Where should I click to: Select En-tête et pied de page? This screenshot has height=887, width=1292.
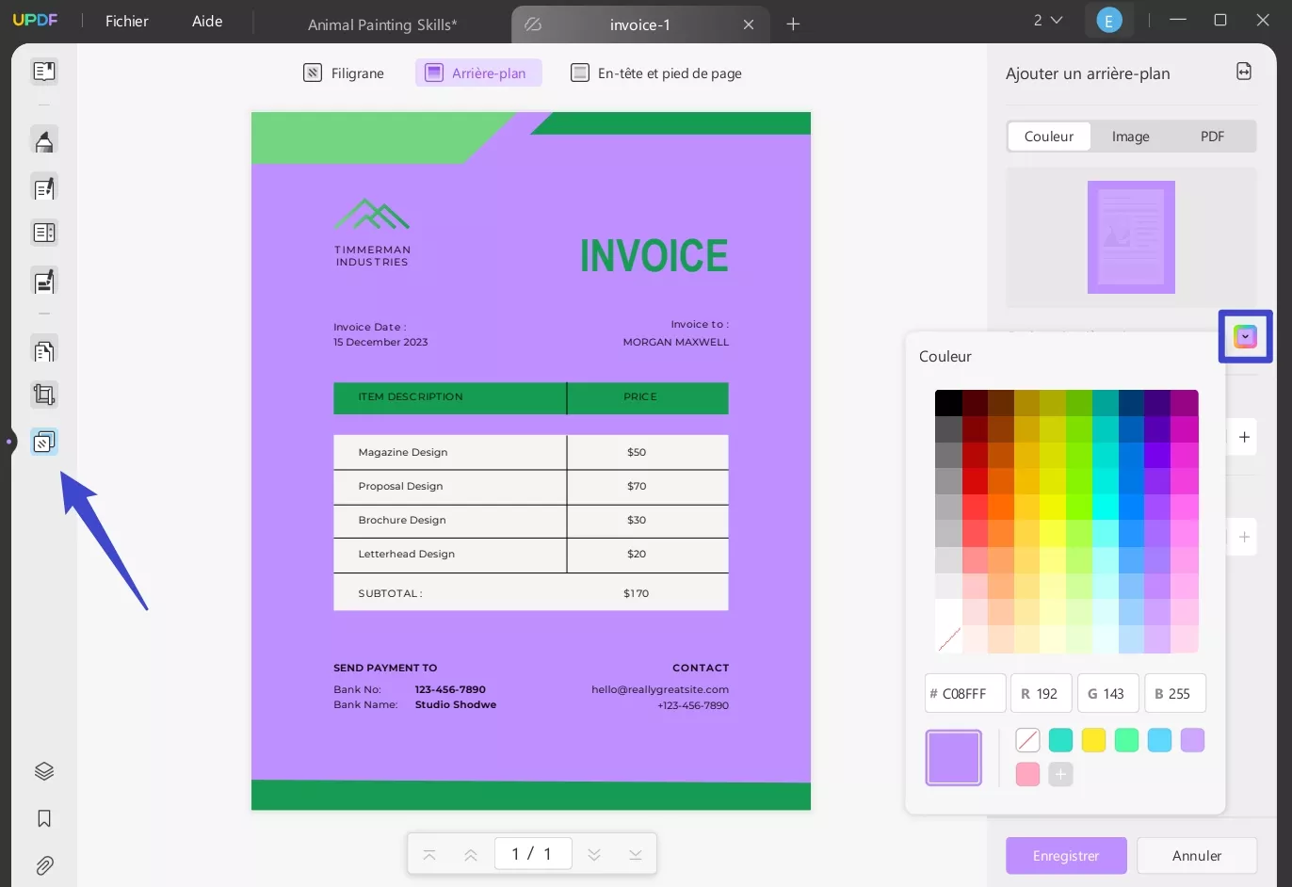656,73
